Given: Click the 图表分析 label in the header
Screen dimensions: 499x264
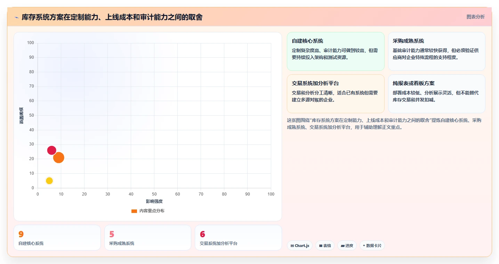Looking at the screenshot, I should pyautogui.click(x=475, y=17).
